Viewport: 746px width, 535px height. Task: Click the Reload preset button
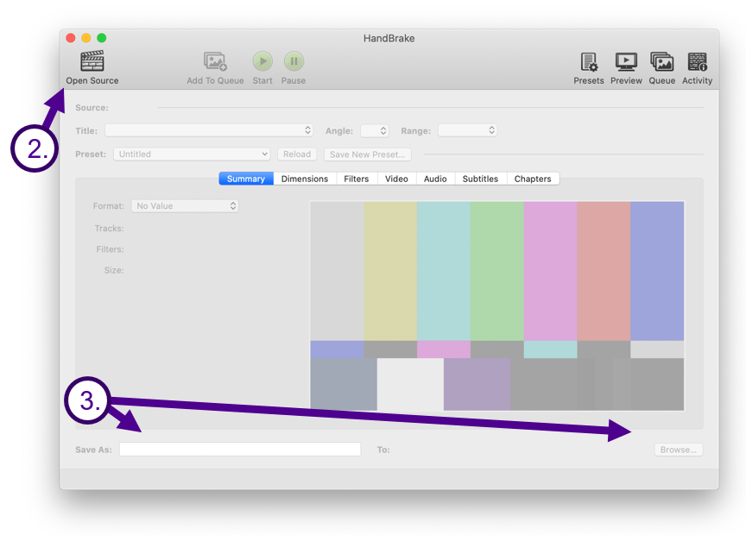[296, 154]
